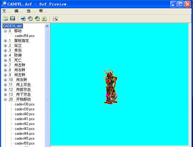The image size is (193, 147).
Task: Select cadevl44.pcx frame
Action: 25,134
